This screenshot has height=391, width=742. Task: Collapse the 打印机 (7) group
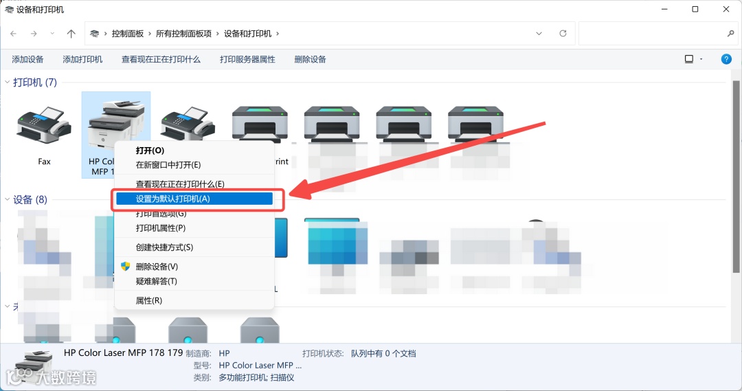click(x=7, y=82)
